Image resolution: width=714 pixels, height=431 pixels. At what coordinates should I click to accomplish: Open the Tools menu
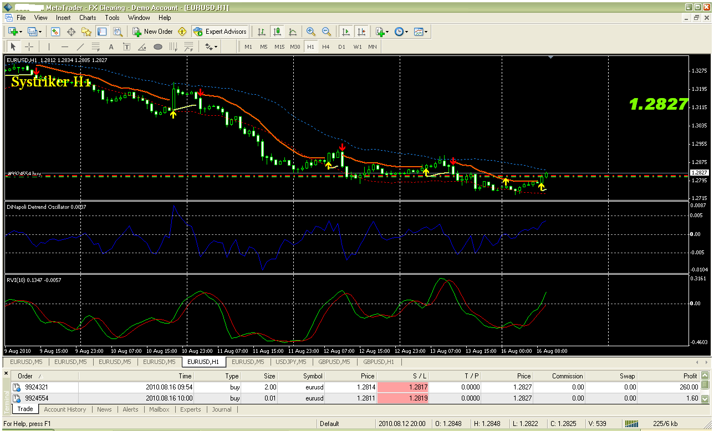click(x=113, y=18)
